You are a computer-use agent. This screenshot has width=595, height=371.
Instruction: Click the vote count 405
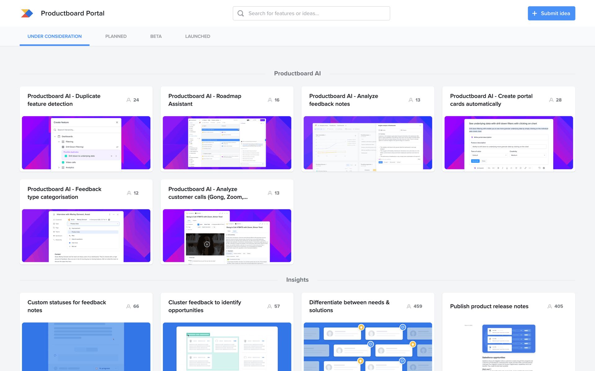tap(559, 306)
